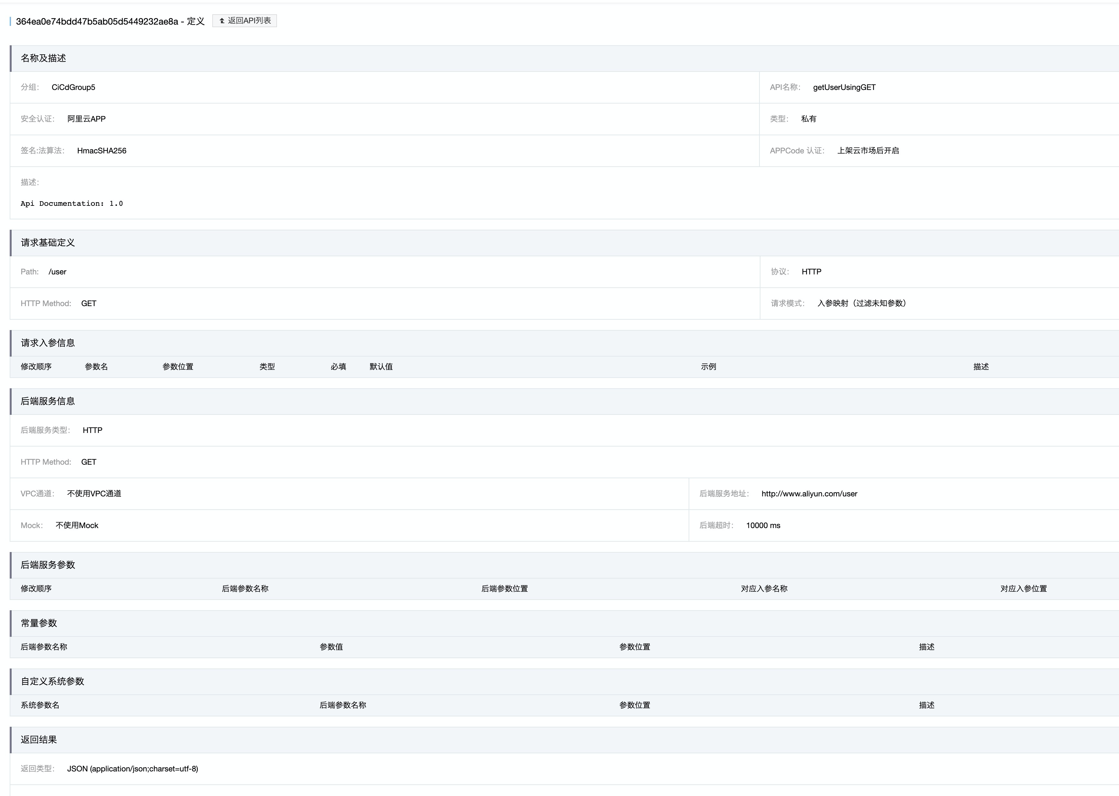This screenshot has height=796, width=1119.
Task: Click the 不使用VPC通道 value
Action: coord(94,493)
